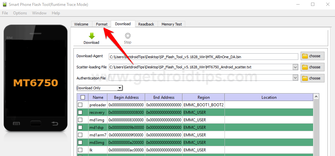Viewport: 335px width, 156px height.
Task: Click the green Download arrow icon
Action: tap(91, 36)
